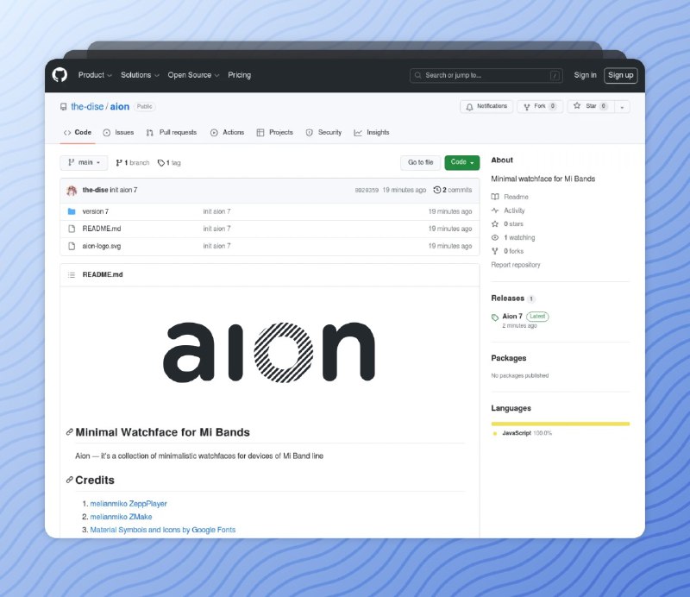Open the version 7 folder
This screenshot has width=690, height=597.
[x=96, y=211]
